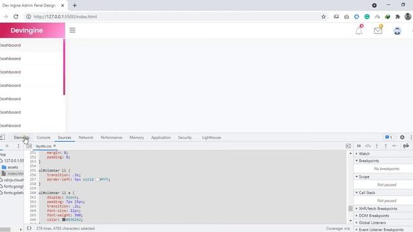This screenshot has height=232, width=413.
Task: Select the layets.css source tab
Action: pos(43,146)
